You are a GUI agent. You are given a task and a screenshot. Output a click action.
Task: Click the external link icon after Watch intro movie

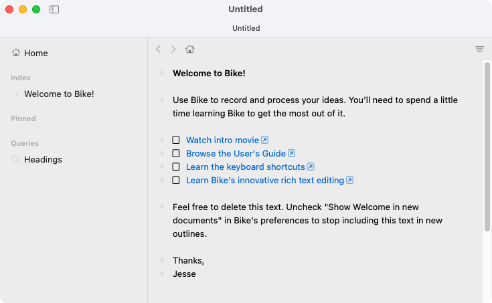point(264,140)
